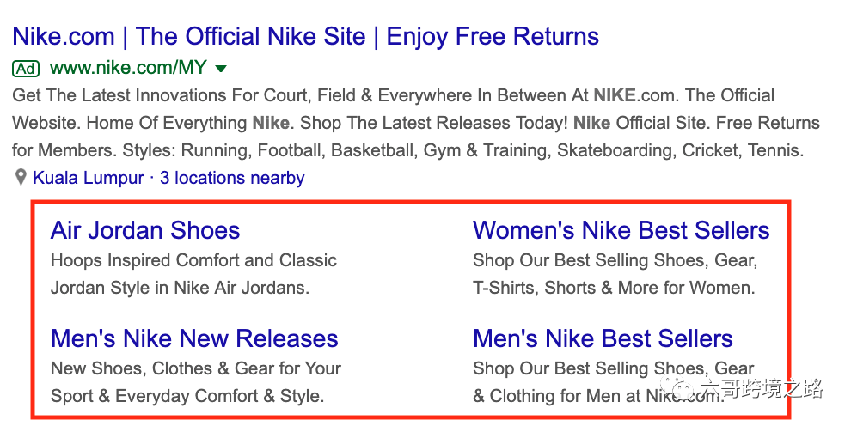Click the 'T-Shirts, Shorts & More for Women' text
851x426 pixels.
[x=614, y=289]
